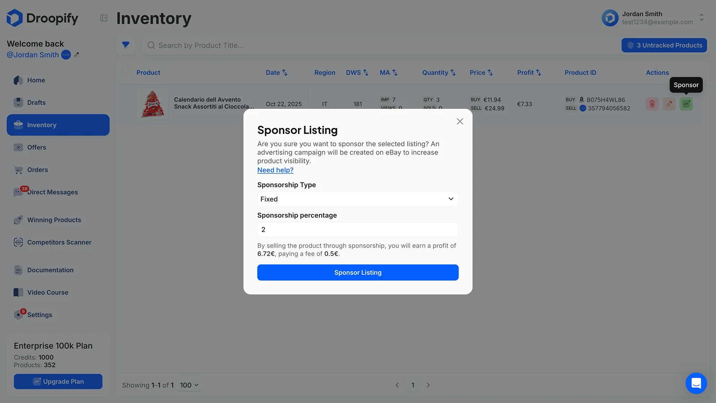
Task: Sort the table by Profit column
Action: 529,73
